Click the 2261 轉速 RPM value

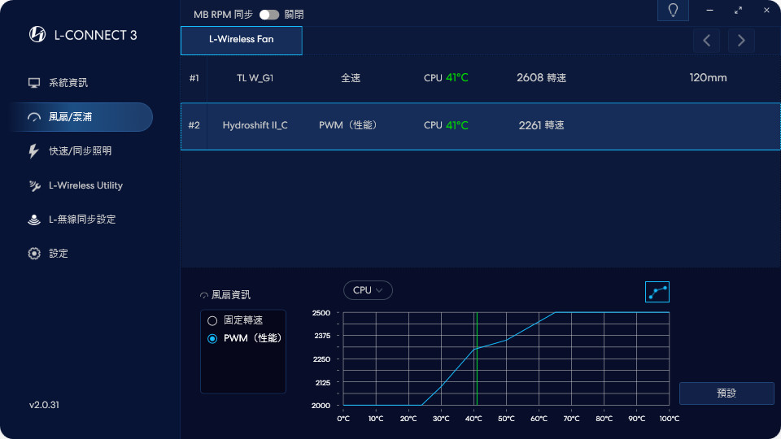[x=542, y=125]
